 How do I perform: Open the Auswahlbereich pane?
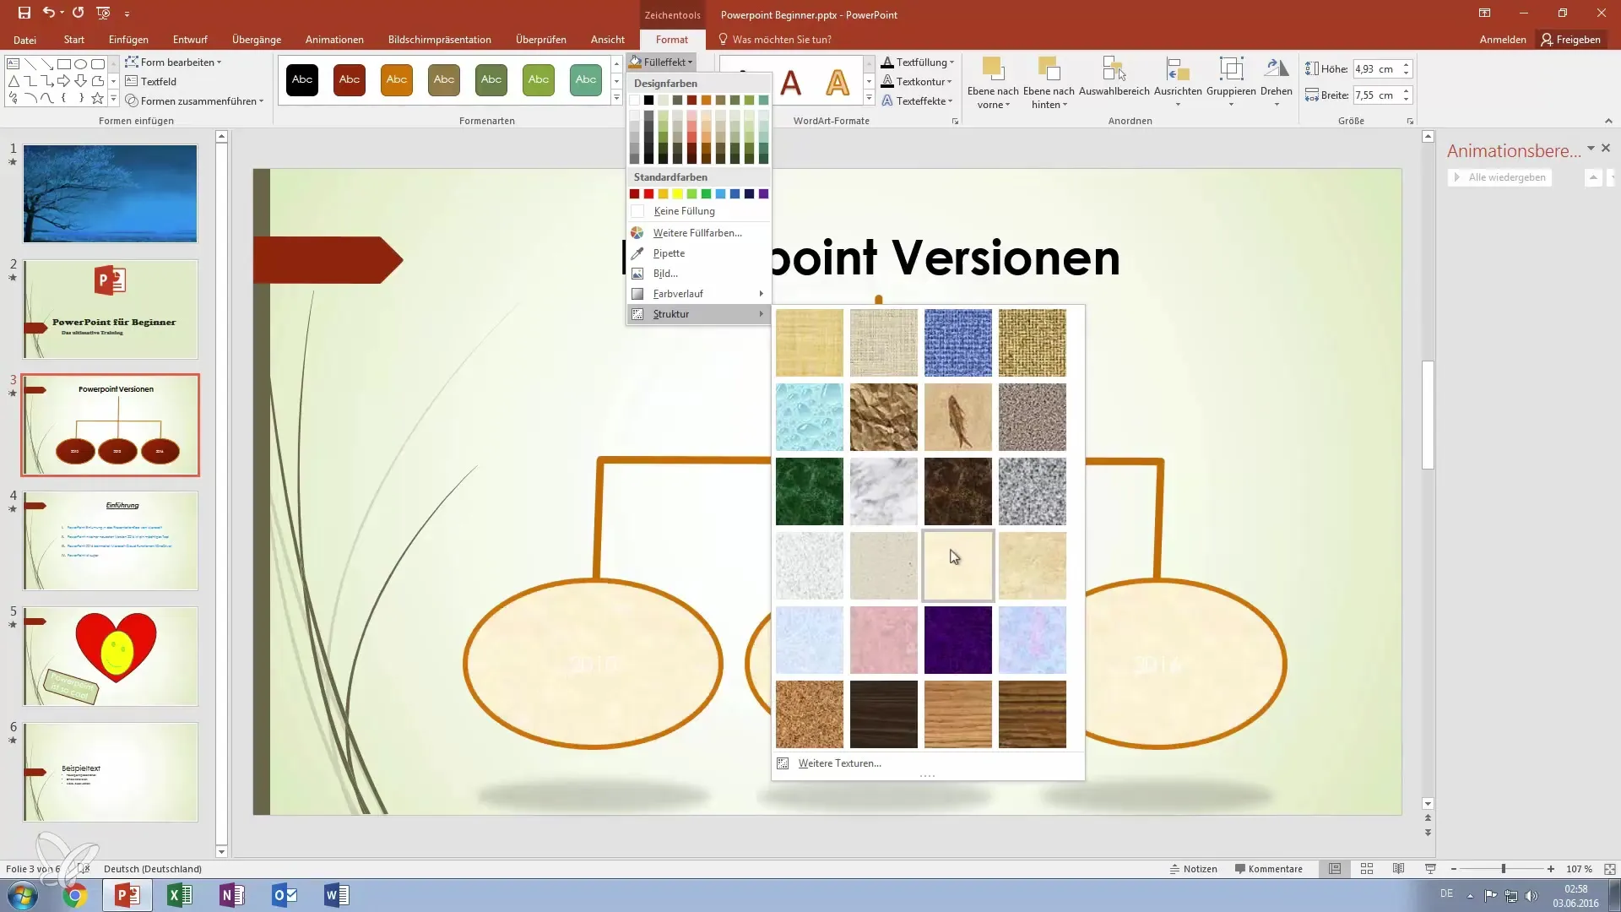coord(1114,70)
